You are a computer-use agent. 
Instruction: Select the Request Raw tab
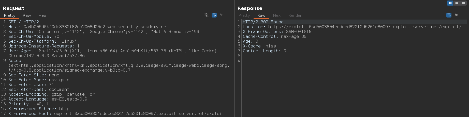(27, 15)
